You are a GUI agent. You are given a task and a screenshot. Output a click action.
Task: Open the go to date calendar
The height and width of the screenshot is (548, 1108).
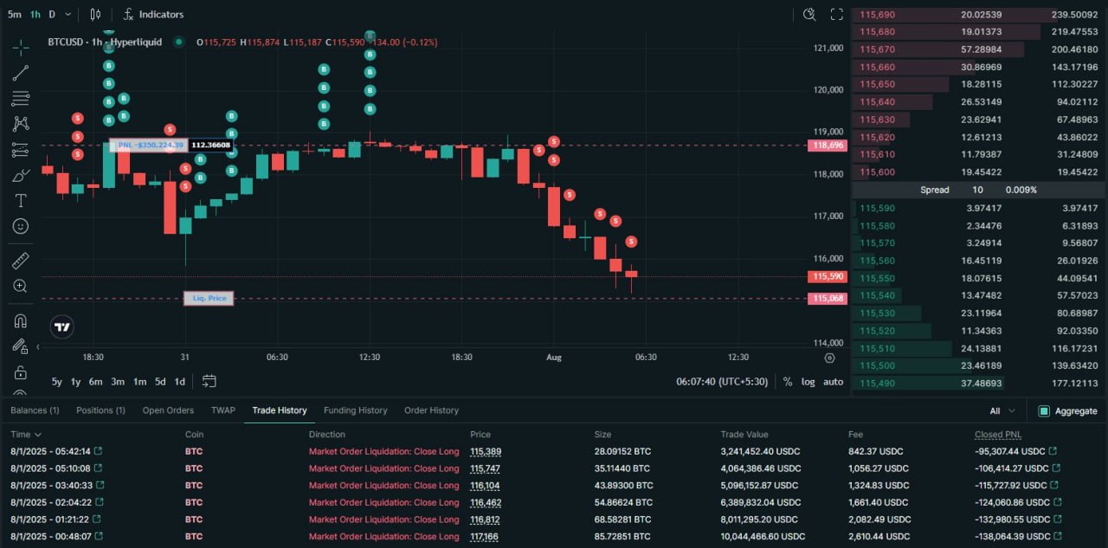pyautogui.click(x=209, y=381)
